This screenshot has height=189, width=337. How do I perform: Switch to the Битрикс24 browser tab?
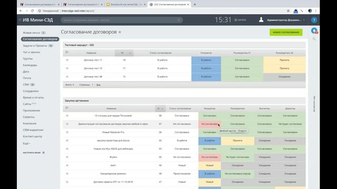tap(126, 4)
